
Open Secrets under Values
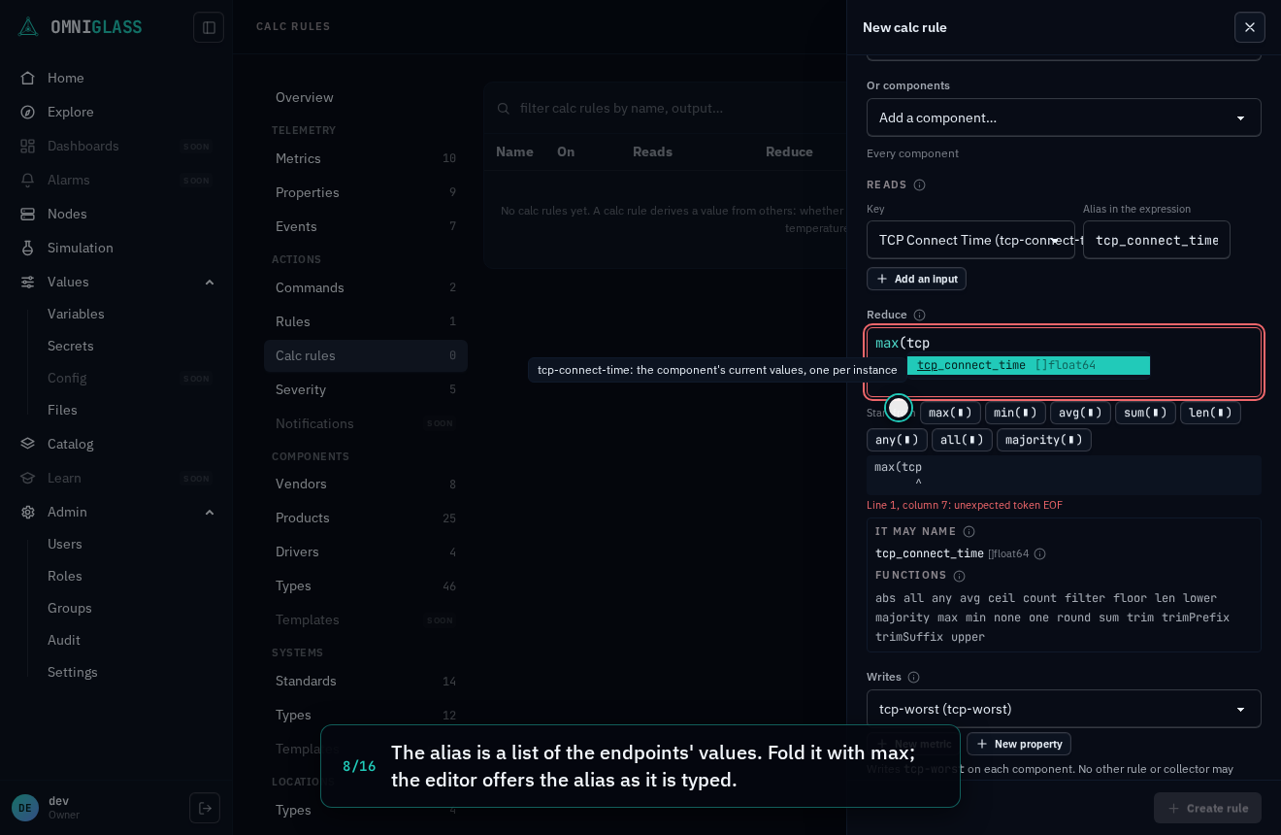tap(71, 346)
